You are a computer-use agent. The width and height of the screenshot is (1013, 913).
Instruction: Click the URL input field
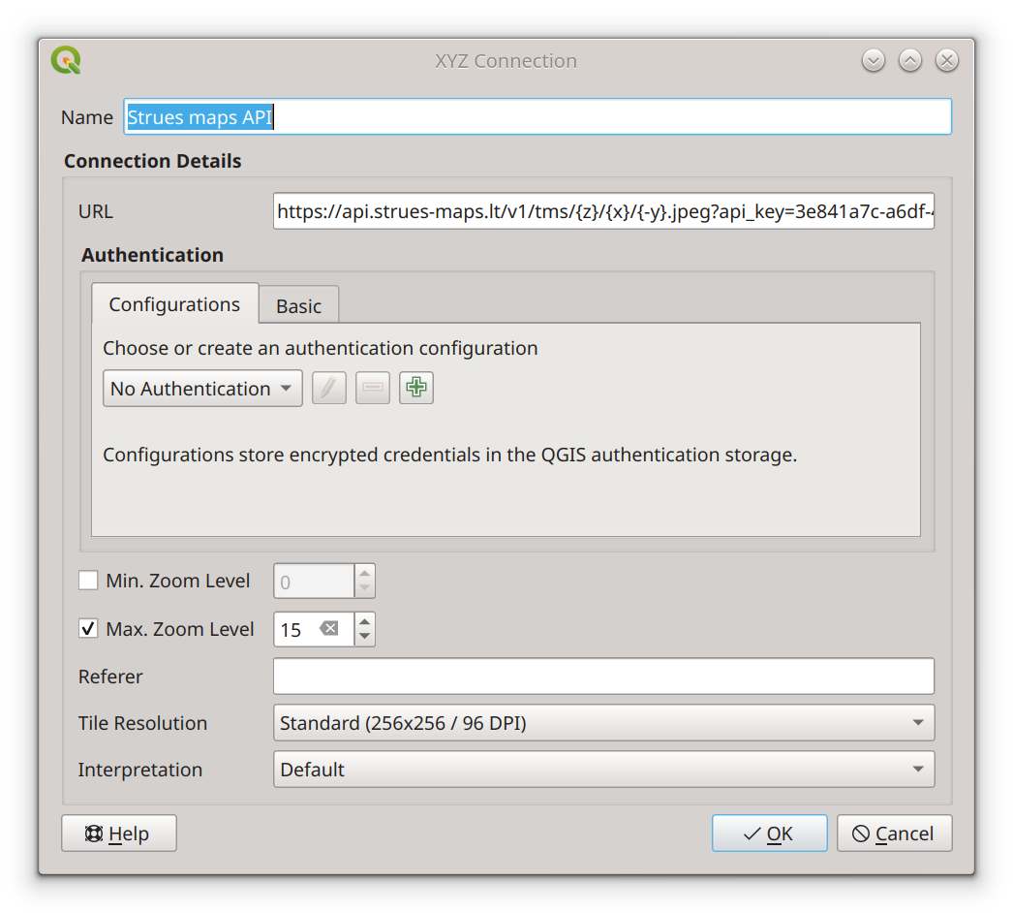point(604,211)
